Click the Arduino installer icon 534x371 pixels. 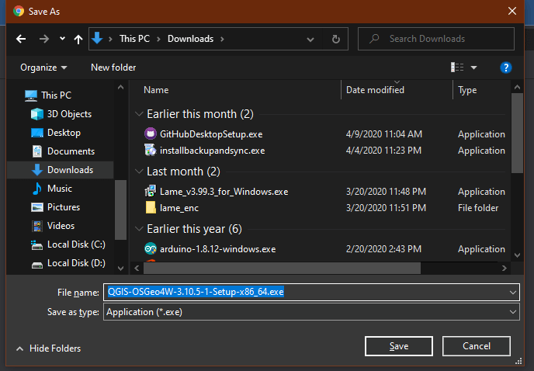pos(151,248)
